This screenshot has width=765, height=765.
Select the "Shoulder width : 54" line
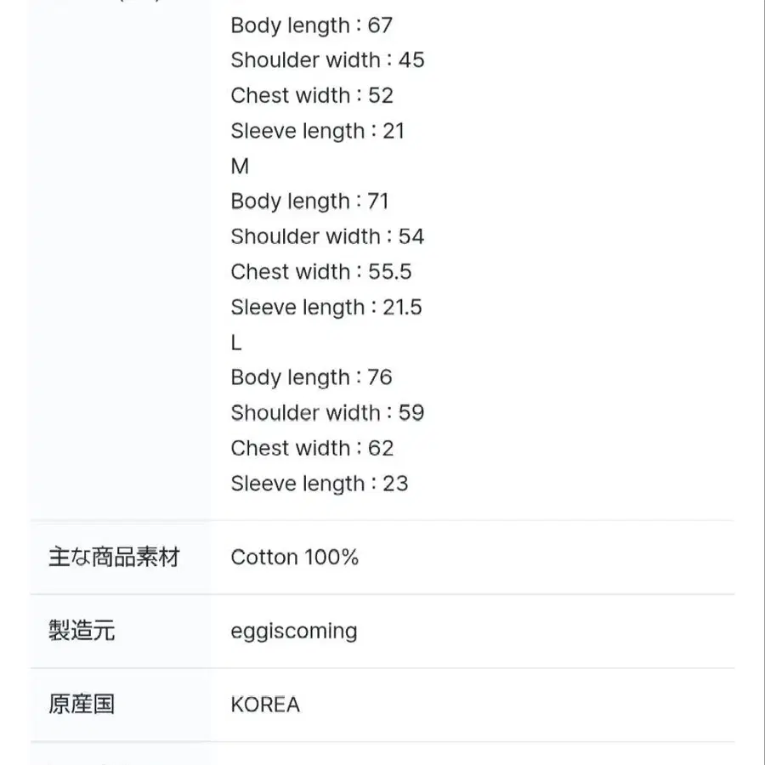coord(327,236)
